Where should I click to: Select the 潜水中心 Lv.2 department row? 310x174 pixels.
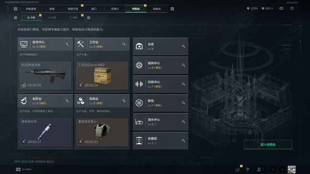click(160, 122)
